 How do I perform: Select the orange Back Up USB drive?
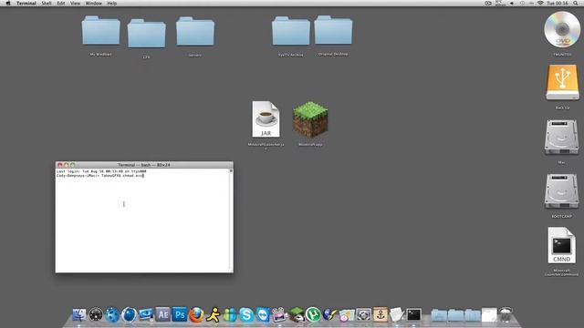point(562,82)
